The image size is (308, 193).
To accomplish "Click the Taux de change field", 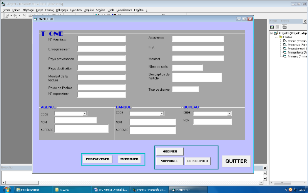I will pos(185,89).
